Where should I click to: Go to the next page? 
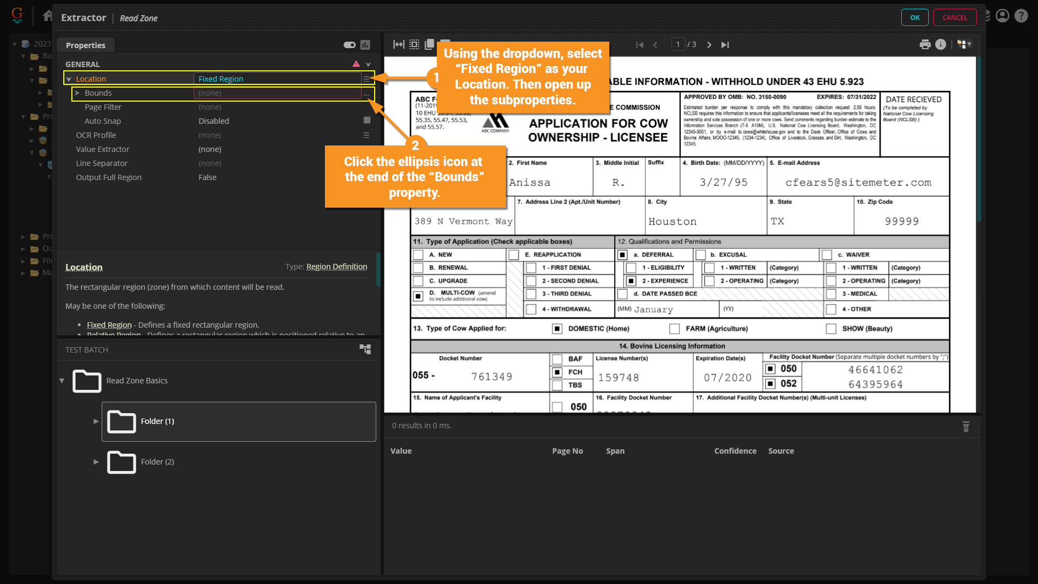709,45
